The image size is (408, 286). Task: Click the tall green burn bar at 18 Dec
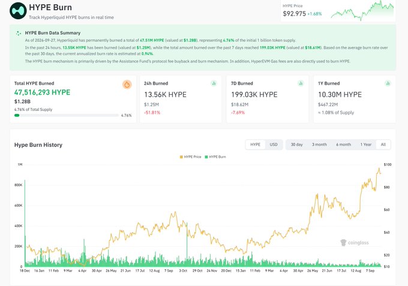pos(25,223)
